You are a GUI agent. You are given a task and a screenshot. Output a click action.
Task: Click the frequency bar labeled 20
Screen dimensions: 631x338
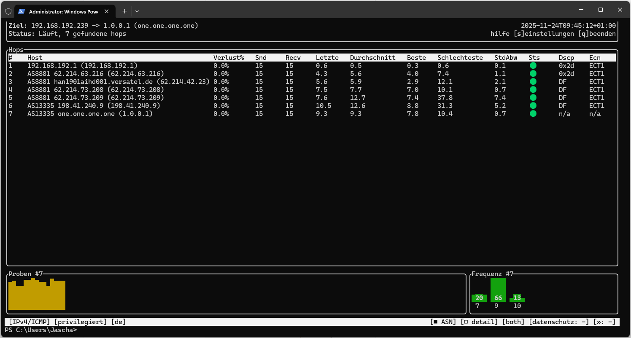pyautogui.click(x=479, y=298)
